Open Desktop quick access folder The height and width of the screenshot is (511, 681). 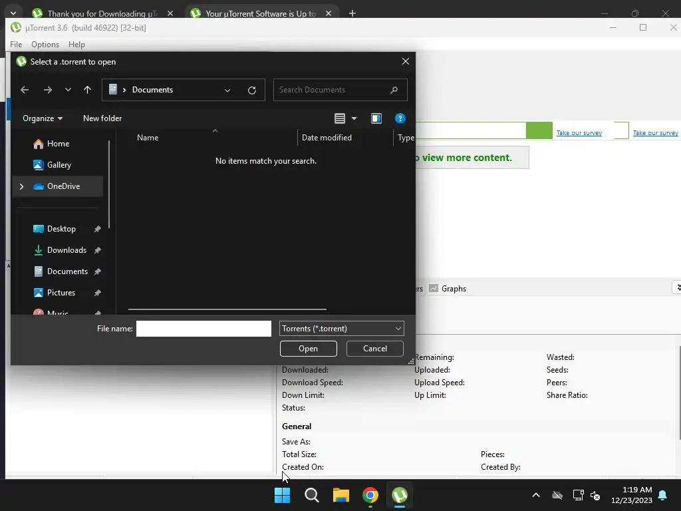coord(61,229)
